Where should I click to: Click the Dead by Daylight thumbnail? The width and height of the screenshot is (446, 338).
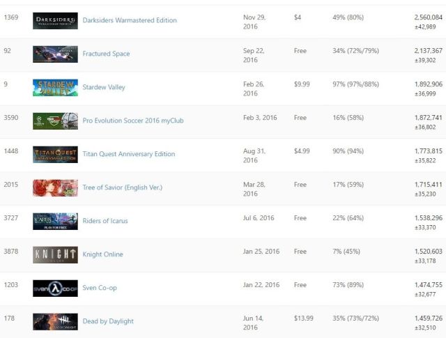(55, 322)
